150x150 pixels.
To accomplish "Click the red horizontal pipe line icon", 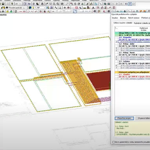I will click(21, 11).
